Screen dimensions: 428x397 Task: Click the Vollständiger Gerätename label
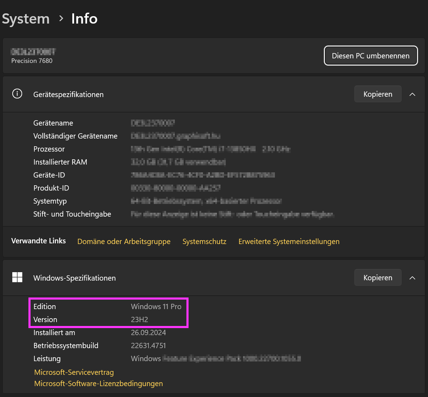[75, 136]
